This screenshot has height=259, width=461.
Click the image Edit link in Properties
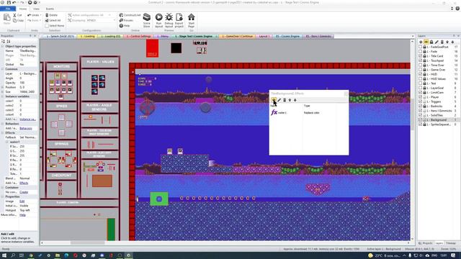point(22,201)
